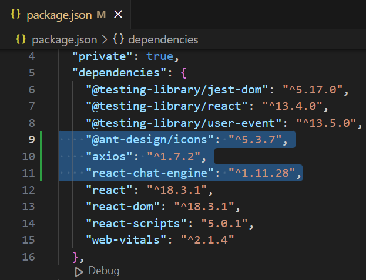Click the "^2.1.4" version value
This screenshot has width=366, height=280.
click(207, 240)
